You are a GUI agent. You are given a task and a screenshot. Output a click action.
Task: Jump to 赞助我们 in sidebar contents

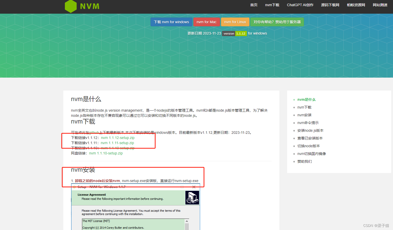click(x=304, y=161)
